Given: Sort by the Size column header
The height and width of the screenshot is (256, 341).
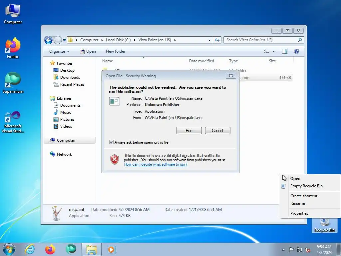Looking at the screenshot, I should pos(280,61).
